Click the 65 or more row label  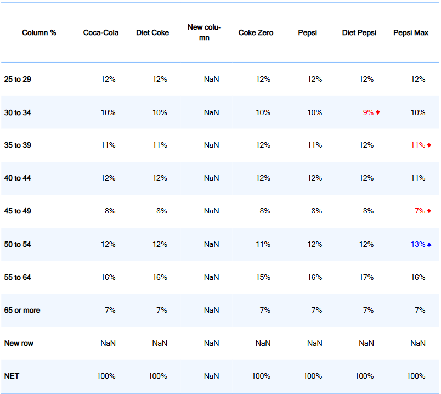pos(22,310)
